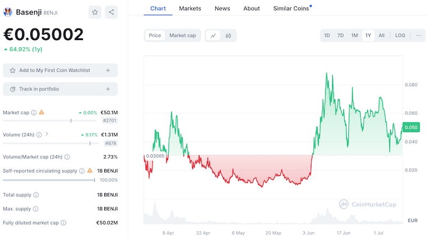Click the #878 volume rank badge
428x238 pixels.
[x=111, y=143]
